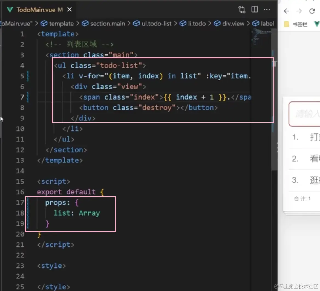Screen dimensions: 320x291
Task: Click the div.view breadcrumb cube icon
Action: click(x=217, y=24)
